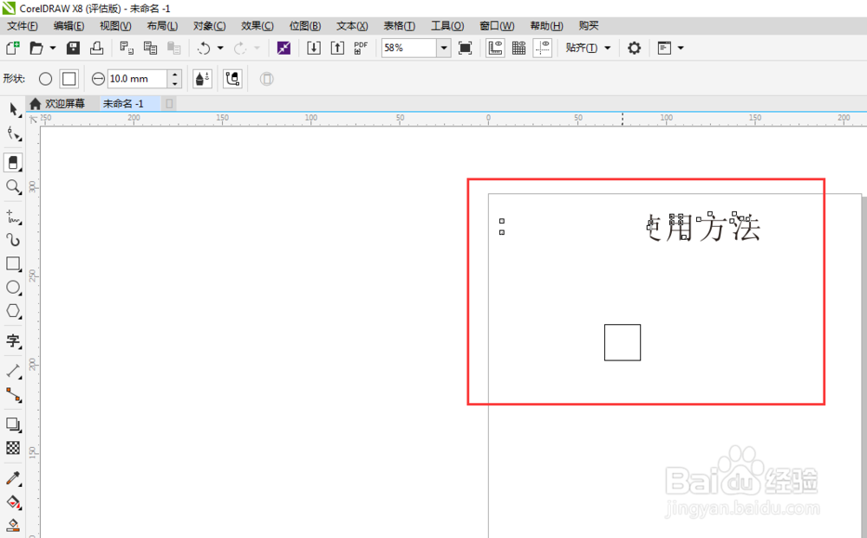
Task: Click the fill color eyedropper tool
Action: [13, 478]
